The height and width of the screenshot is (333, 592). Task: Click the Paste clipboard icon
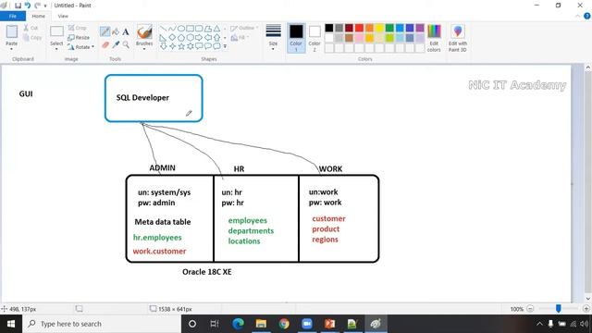12,31
